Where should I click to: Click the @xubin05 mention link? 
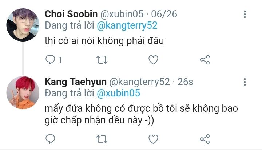118,93
